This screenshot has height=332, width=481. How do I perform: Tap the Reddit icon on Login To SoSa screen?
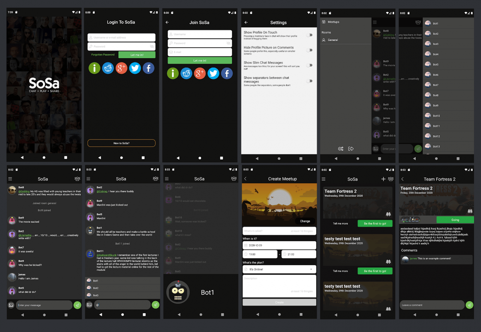(108, 68)
